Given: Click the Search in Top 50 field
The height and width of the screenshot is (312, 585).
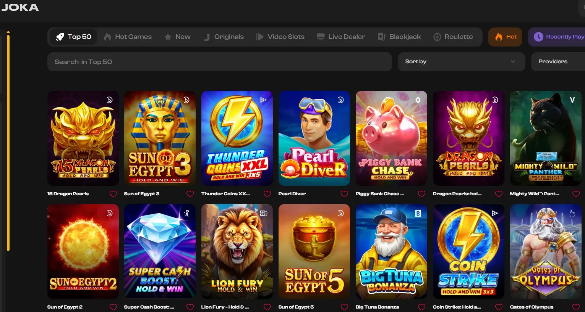Looking at the screenshot, I should coord(219,62).
